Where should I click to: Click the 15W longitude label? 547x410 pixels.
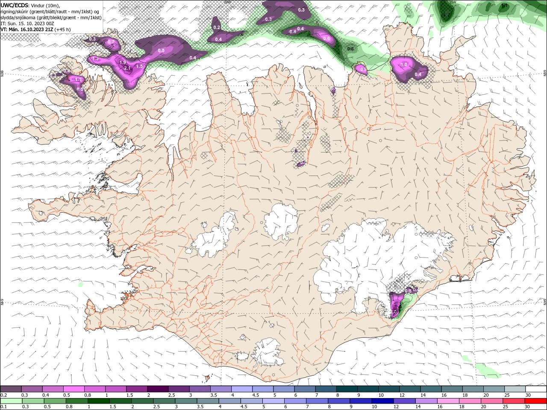click(x=453, y=2)
